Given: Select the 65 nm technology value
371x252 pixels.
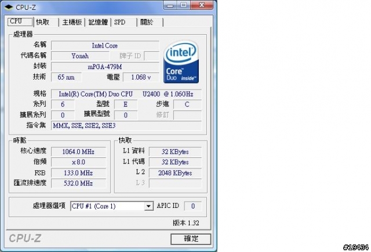Looking at the screenshot, I should coord(66,77).
